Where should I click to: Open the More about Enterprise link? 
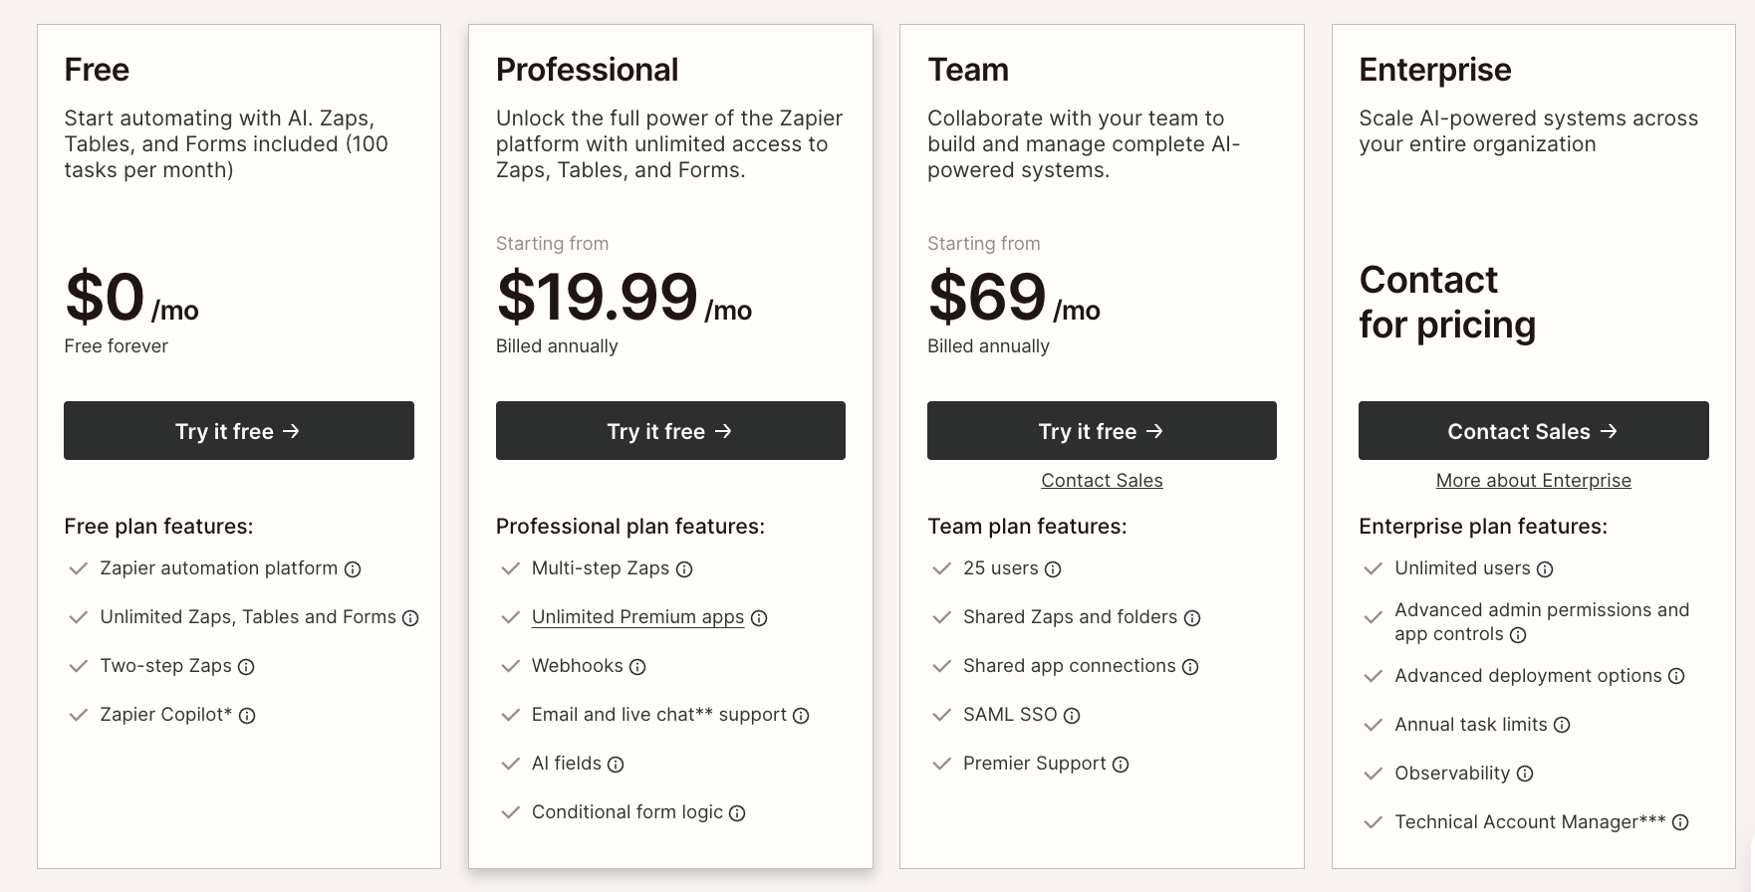point(1533,481)
